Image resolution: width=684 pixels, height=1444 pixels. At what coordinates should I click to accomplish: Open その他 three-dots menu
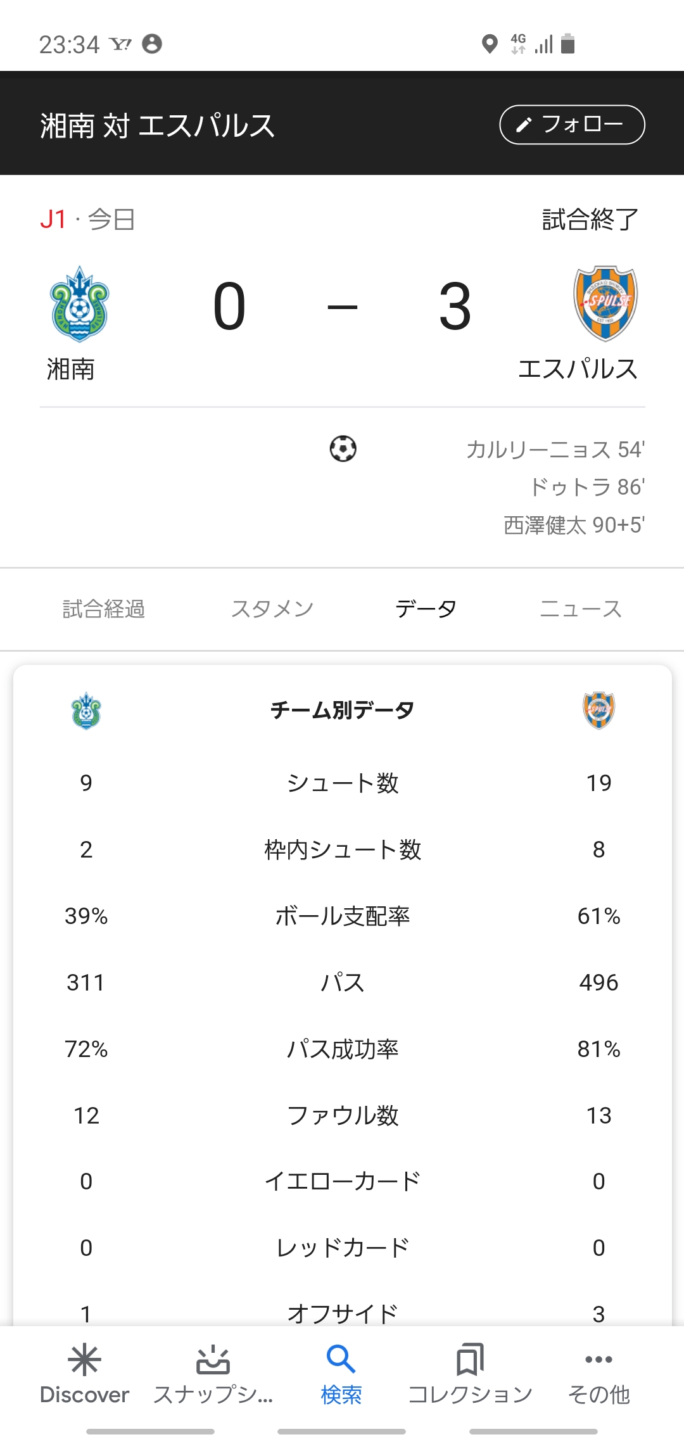[x=598, y=1360]
